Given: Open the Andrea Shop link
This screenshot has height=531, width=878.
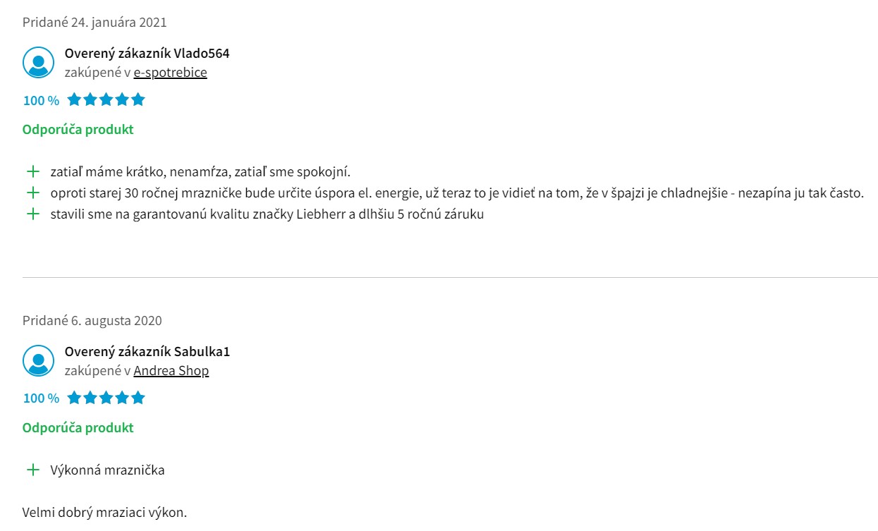Looking at the screenshot, I should tap(171, 370).
